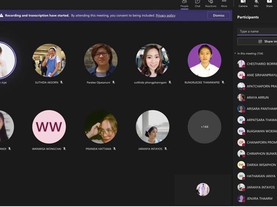This screenshot has width=277, height=207.
Task: Open the Privacy policy link
Action: [165, 16]
